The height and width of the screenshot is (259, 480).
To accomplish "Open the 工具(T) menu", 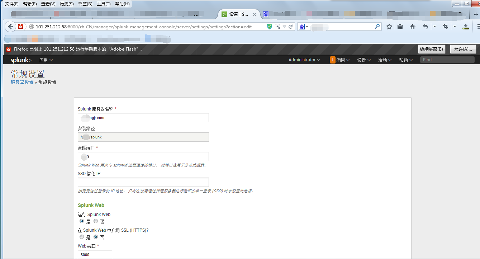I will click(x=104, y=4).
